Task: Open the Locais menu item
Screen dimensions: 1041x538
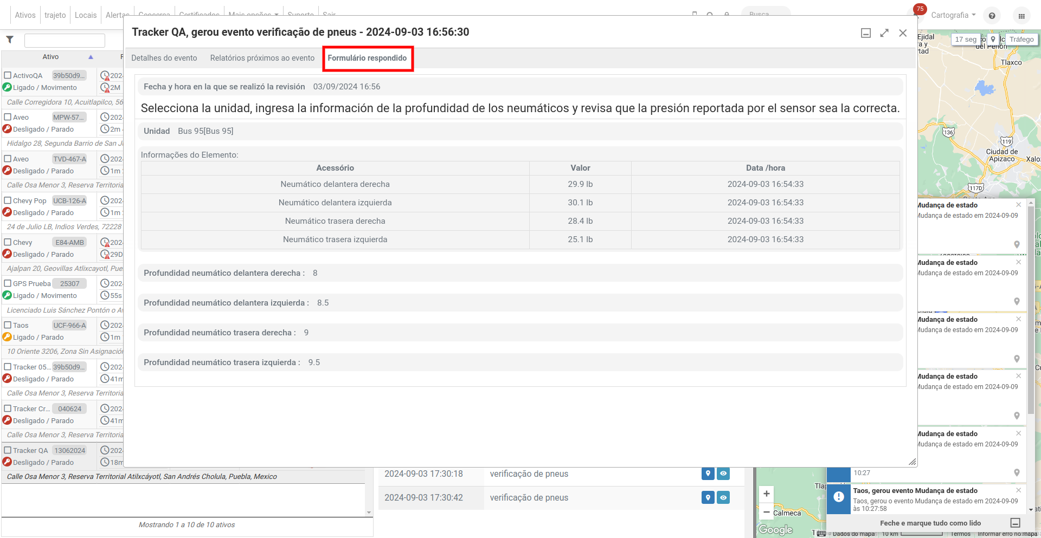Action: pyautogui.click(x=86, y=15)
